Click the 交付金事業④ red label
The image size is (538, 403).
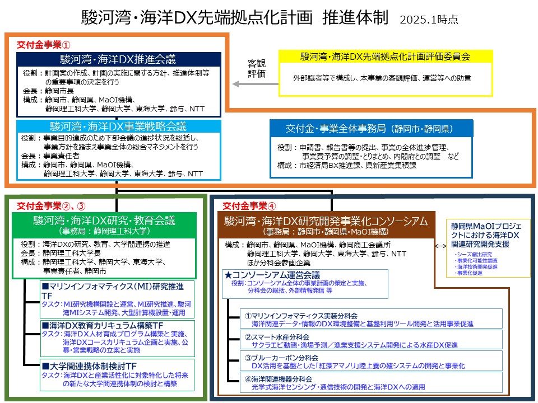tap(249, 206)
